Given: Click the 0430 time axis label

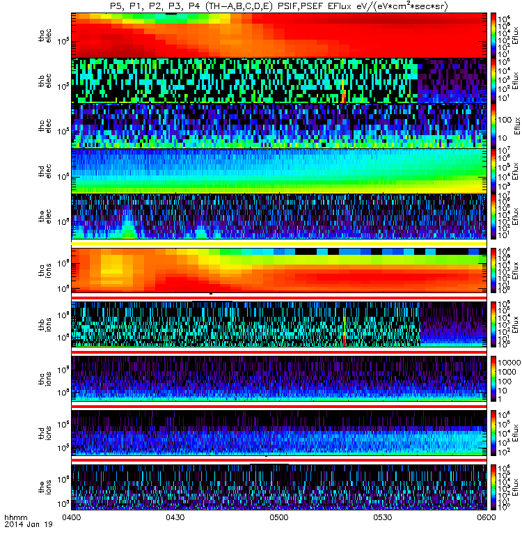Looking at the screenshot, I should point(175,517).
